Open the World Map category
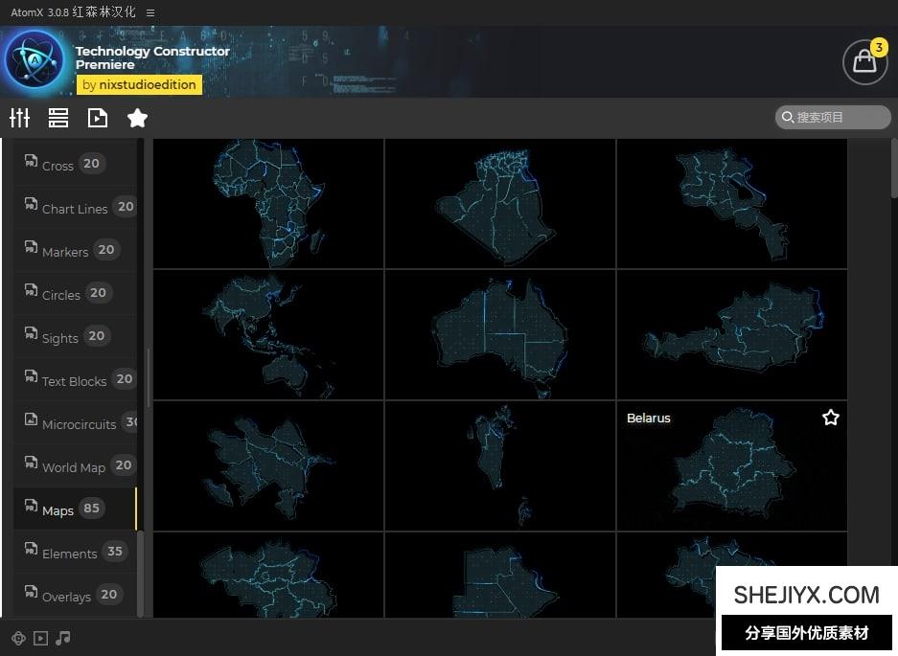The image size is (898, 656). (x=73, y=466)
